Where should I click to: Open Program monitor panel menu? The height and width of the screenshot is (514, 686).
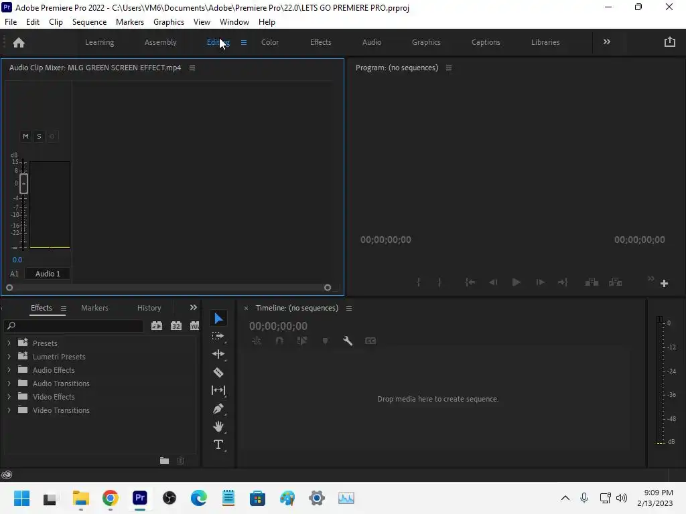449,68
